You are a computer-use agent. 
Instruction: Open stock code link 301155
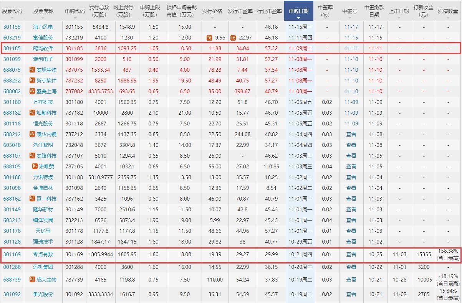pos(12,27)
